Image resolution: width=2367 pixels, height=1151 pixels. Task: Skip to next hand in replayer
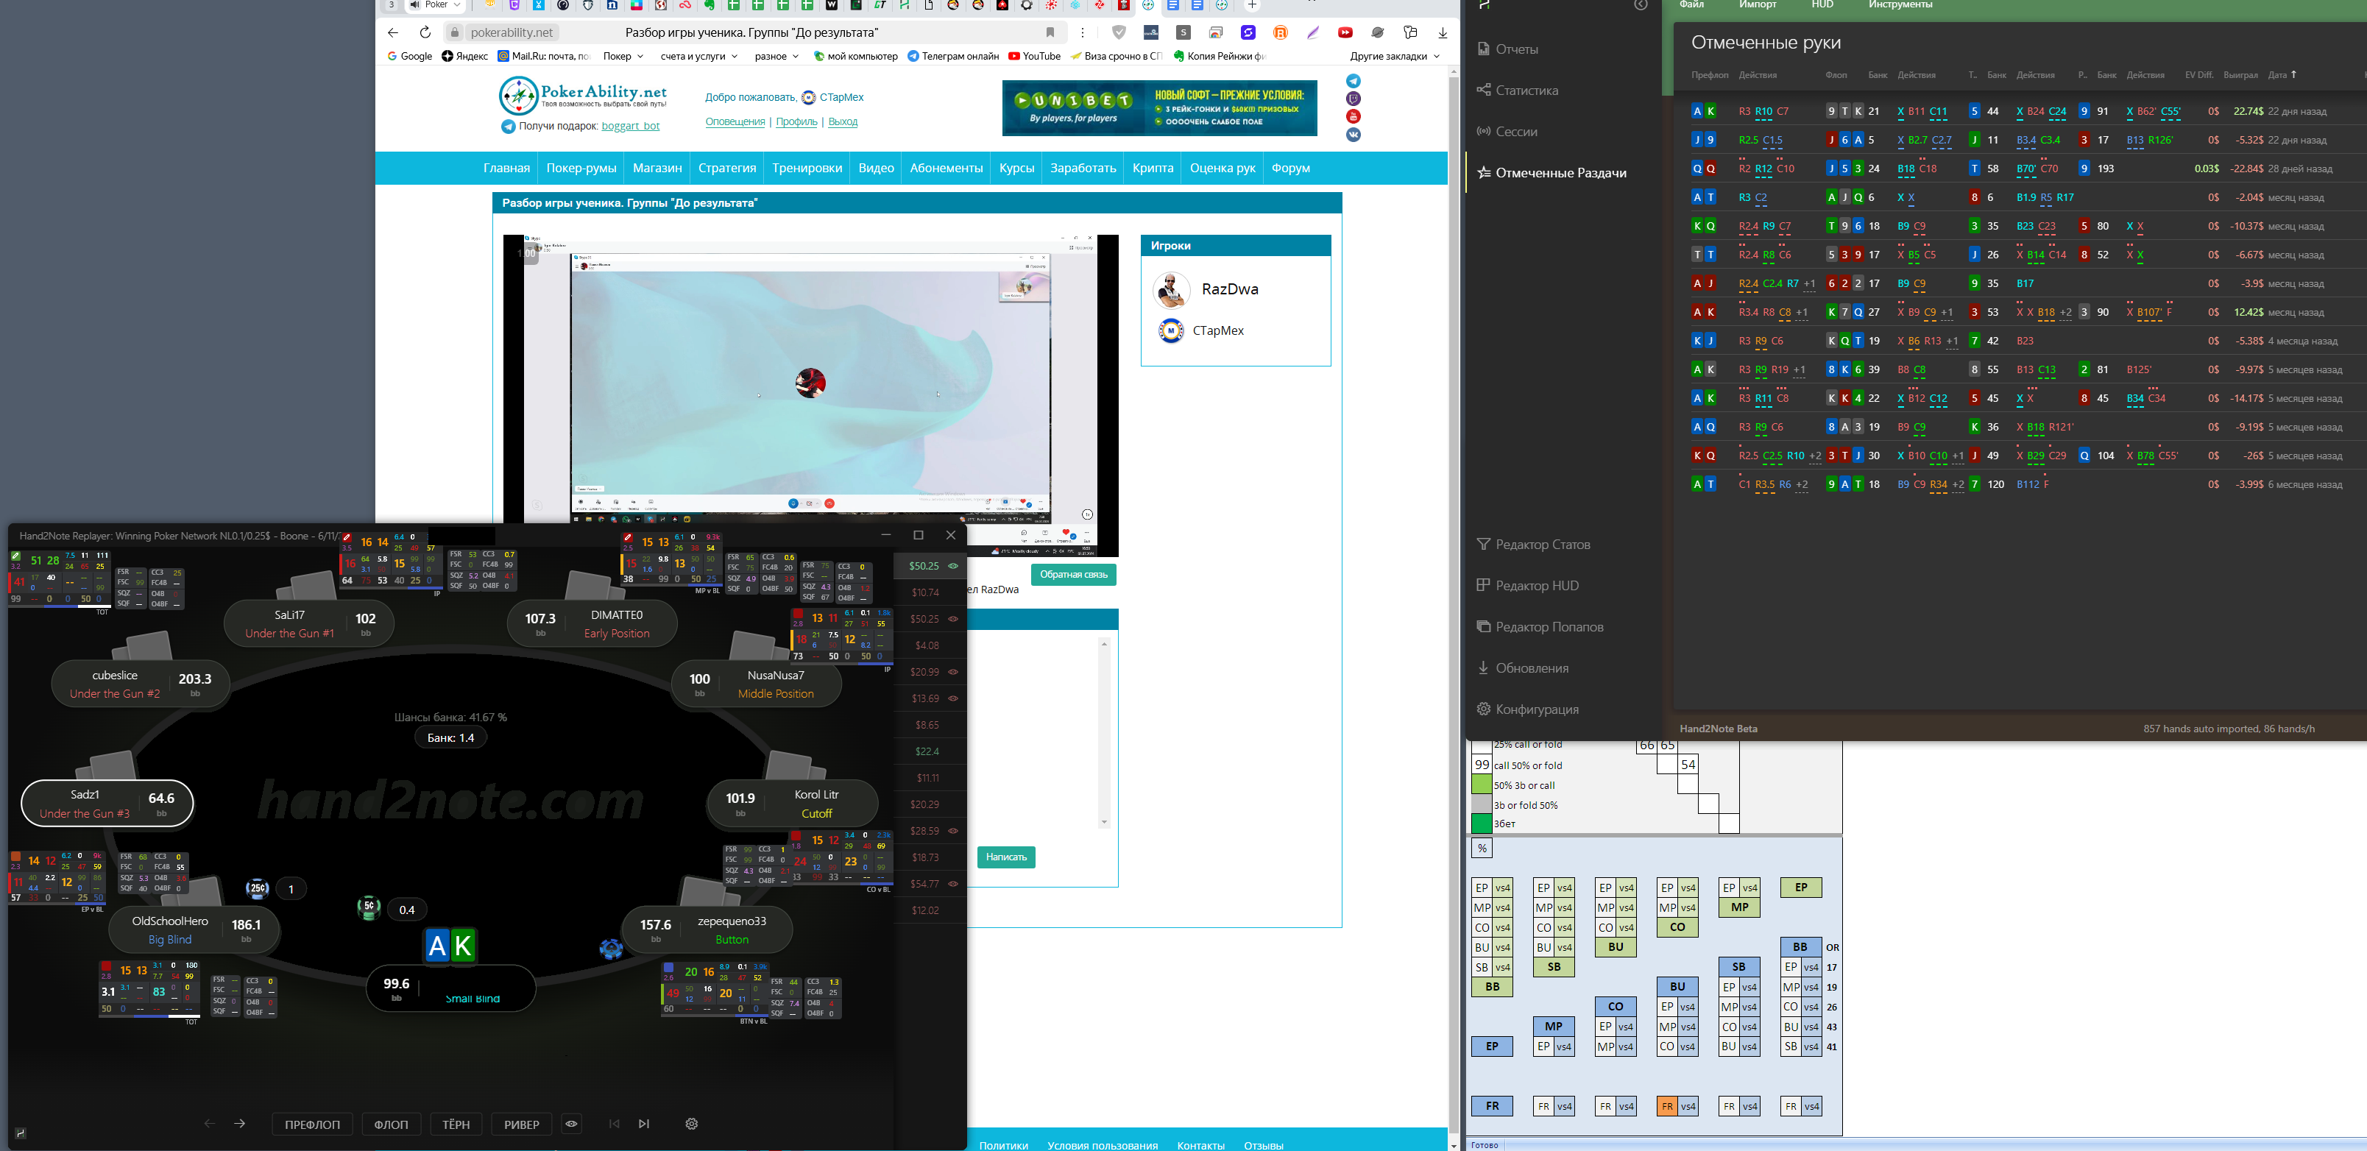point(644,1124)
